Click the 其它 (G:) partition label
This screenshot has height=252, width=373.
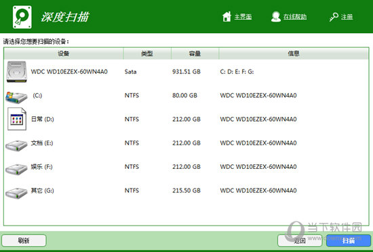click(x=42, y=191)
